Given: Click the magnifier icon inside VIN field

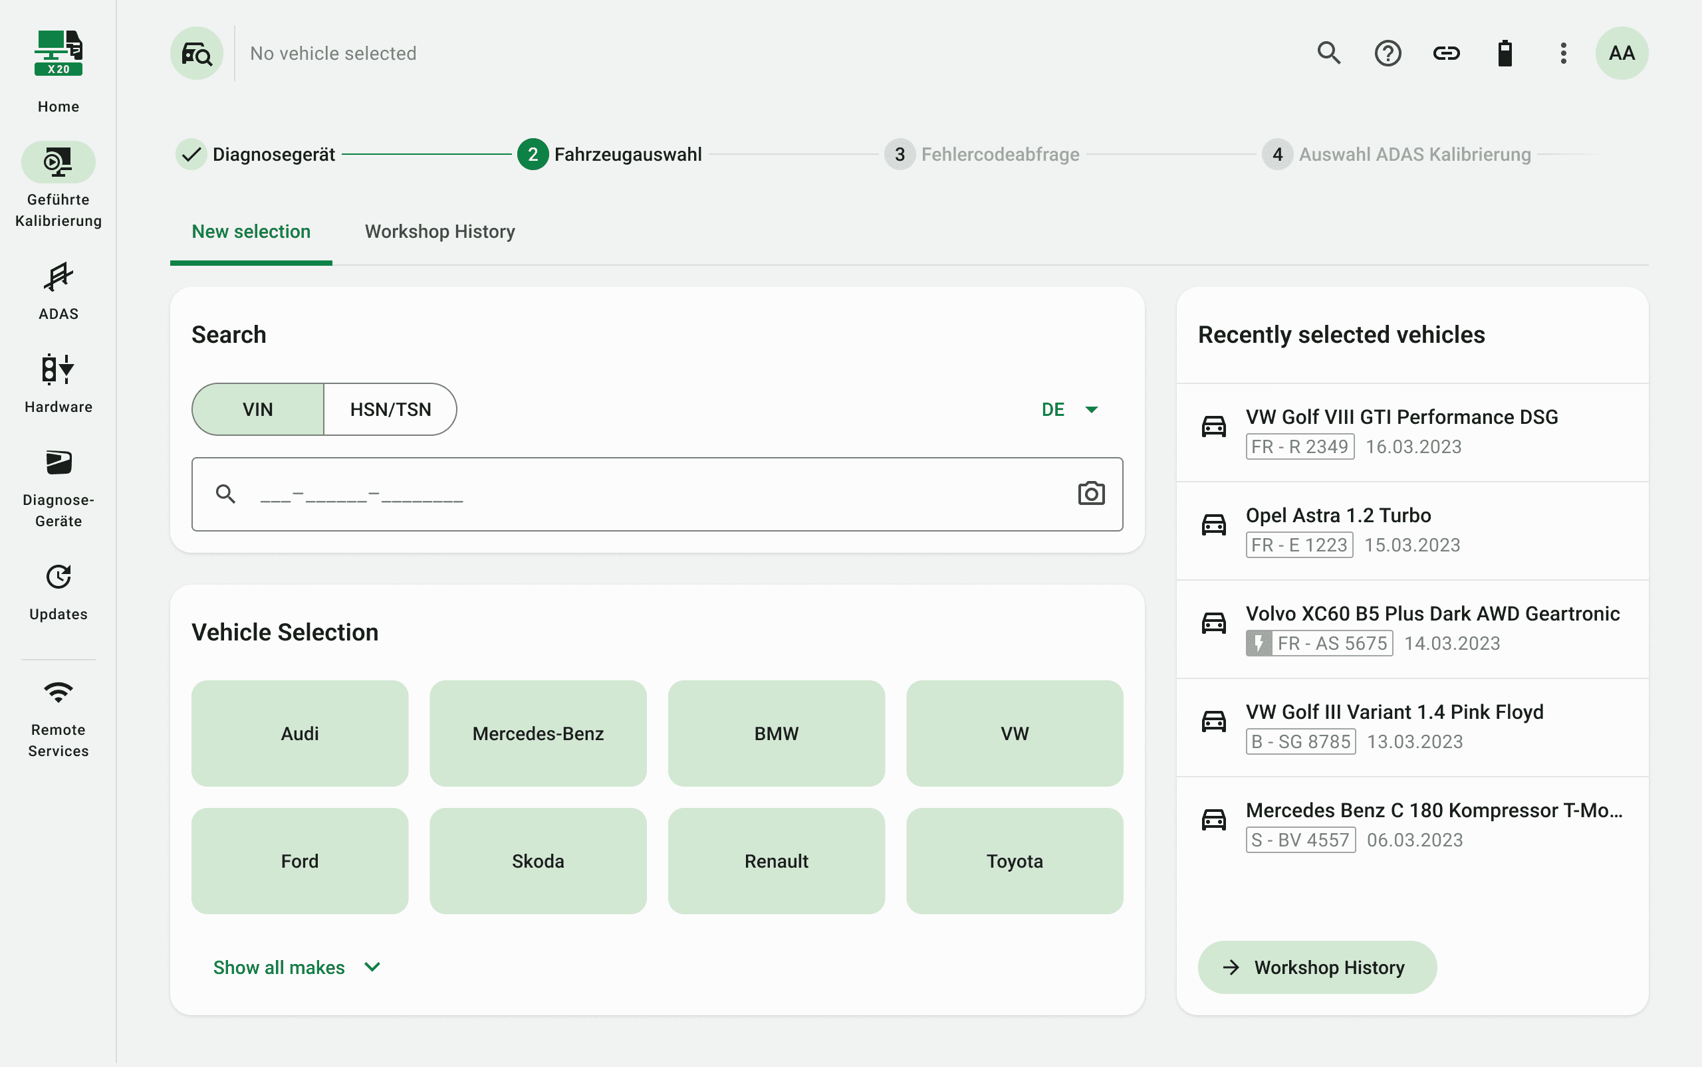Looking at the screenshot, I should click(225, 493).
